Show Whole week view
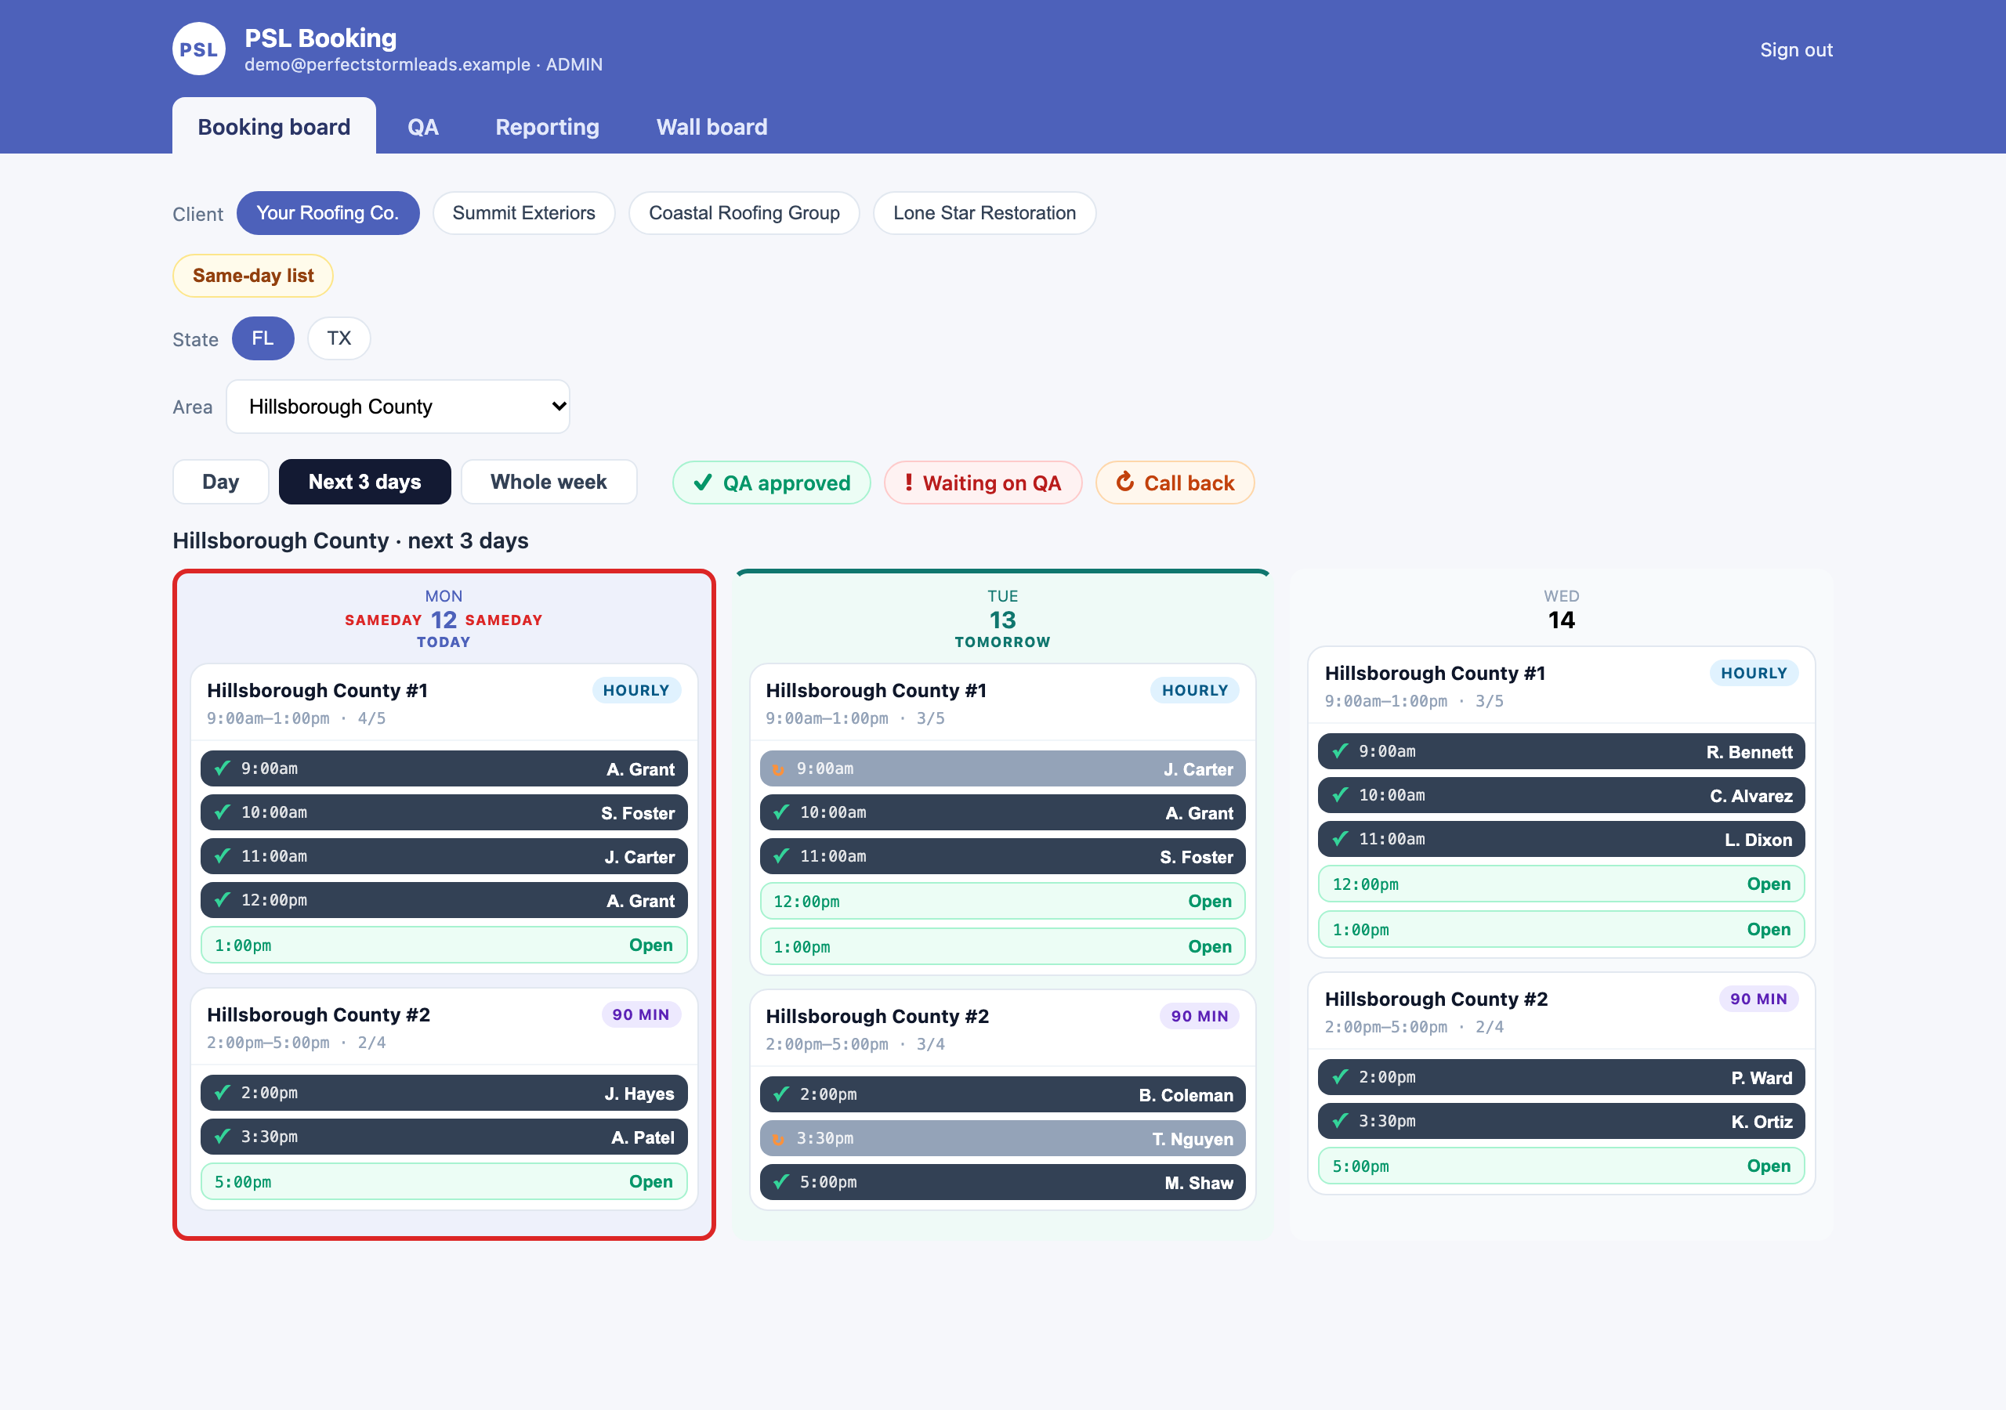The width and height of the screenshot is (2006, 1410). (549, 481)
